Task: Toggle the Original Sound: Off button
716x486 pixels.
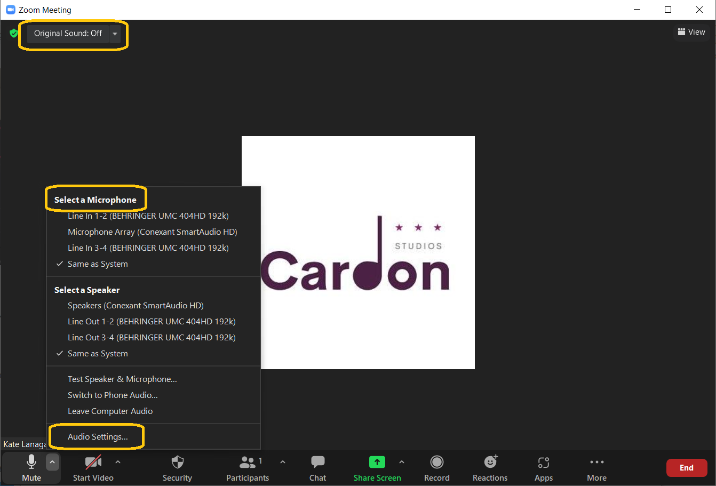Action: coord(68,33)
